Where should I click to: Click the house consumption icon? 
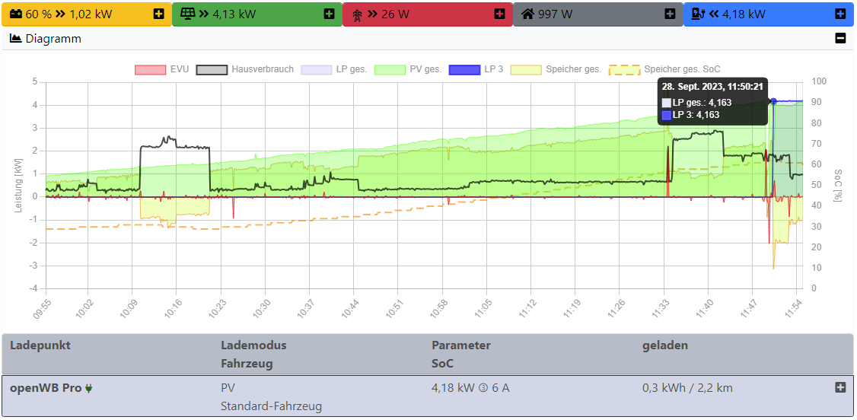tap(527, 14)
